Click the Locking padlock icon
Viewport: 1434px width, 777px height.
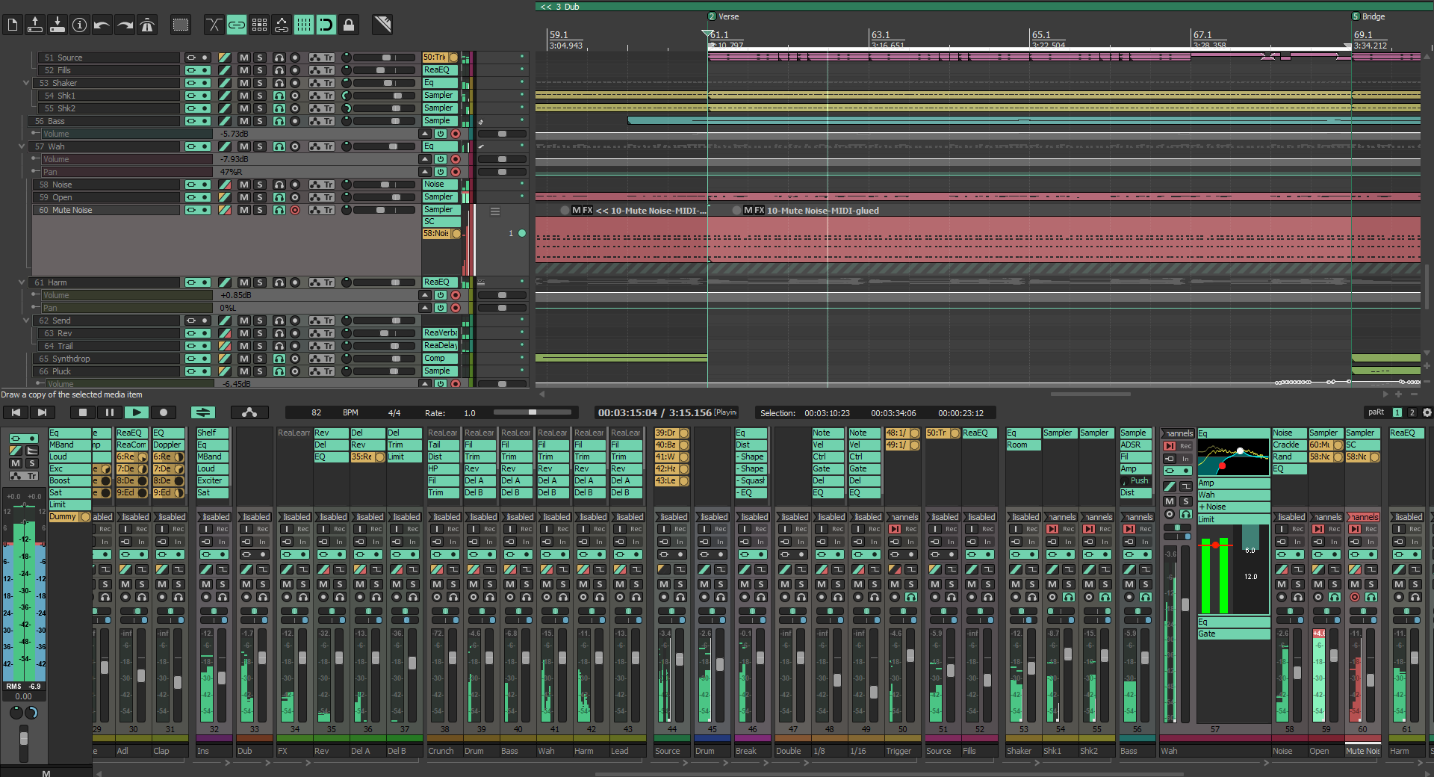click(x=349, y=25)
